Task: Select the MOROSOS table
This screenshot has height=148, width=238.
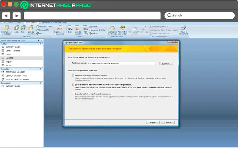Action: pyautogui.click(x=21, y=58)
